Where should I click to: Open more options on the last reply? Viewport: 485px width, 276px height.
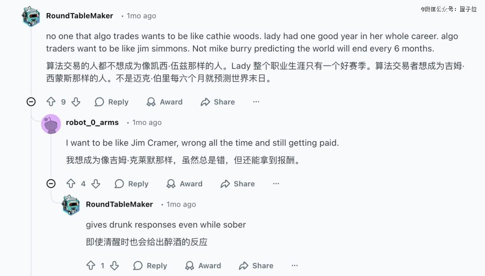click(295, 266)
